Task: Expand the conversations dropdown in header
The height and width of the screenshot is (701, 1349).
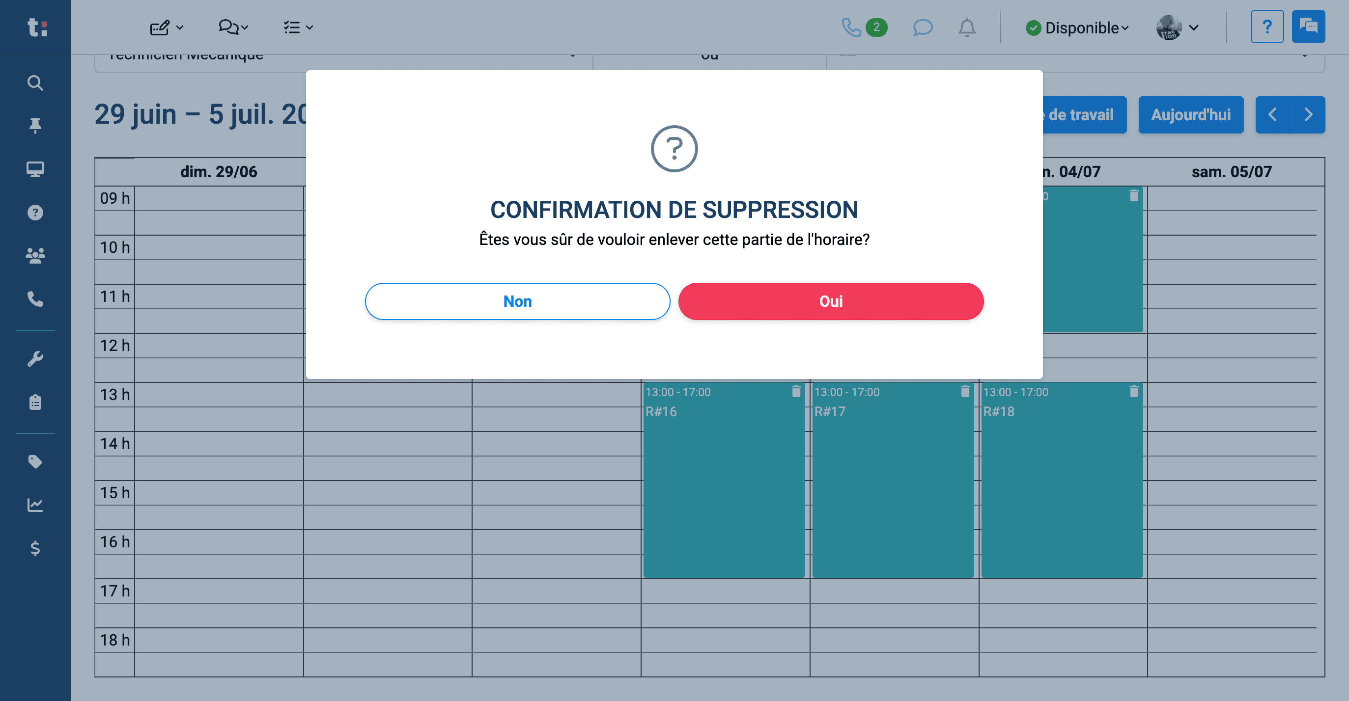Action: point(233,27)
